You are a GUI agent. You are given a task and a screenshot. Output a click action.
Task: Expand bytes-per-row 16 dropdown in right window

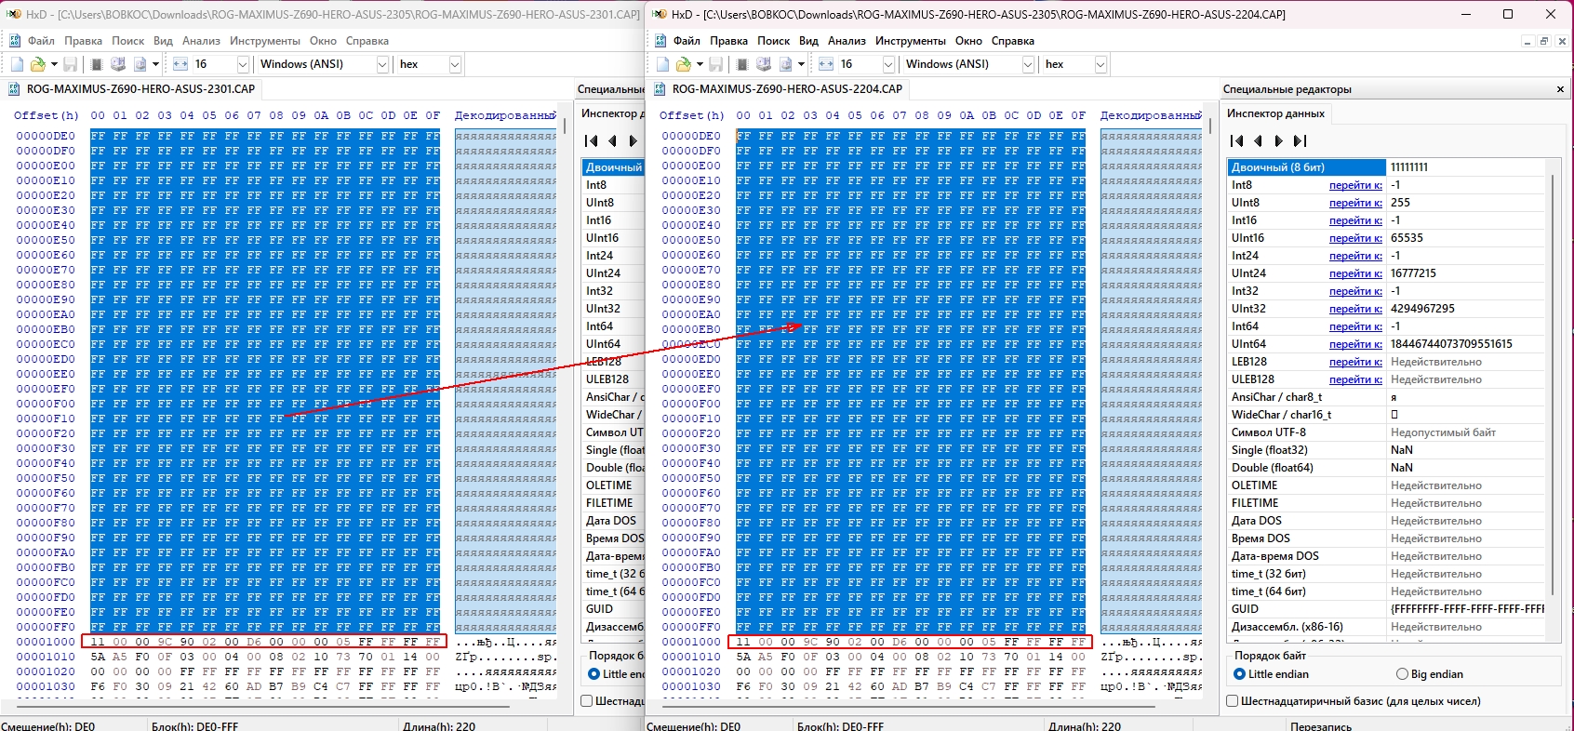click(888, 64)
